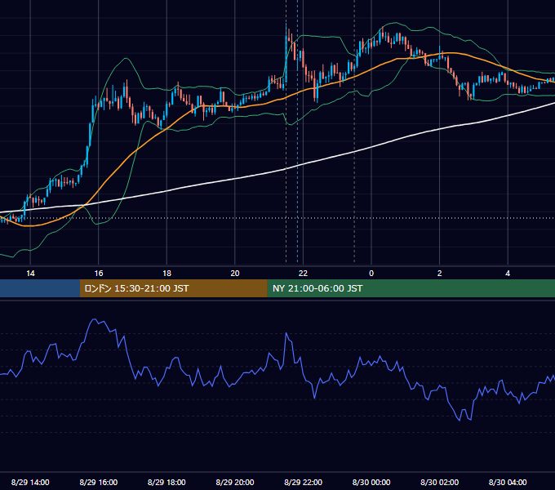Click the 16 hour axis label

pyautogui.click(x=99, y=274)
